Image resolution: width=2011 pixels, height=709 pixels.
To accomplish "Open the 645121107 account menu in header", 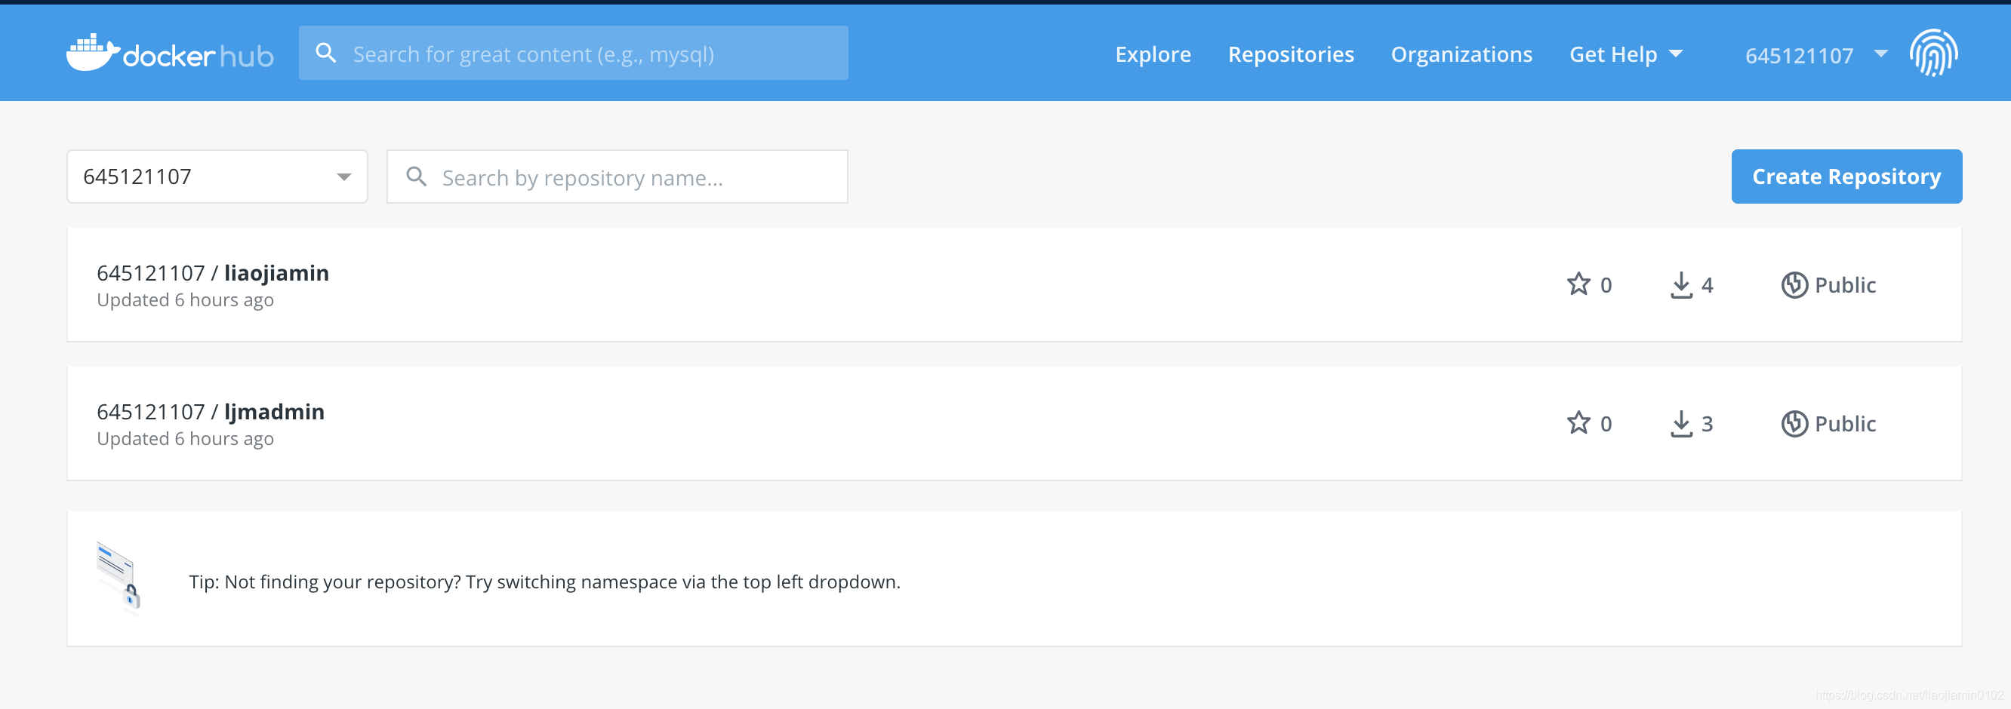I will 1815,55.
